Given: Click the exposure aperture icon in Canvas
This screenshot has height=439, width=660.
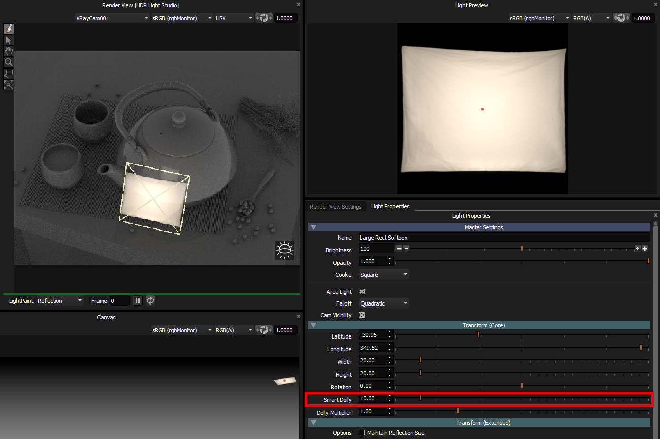Looking at the screenshot, I should point(263,330).
